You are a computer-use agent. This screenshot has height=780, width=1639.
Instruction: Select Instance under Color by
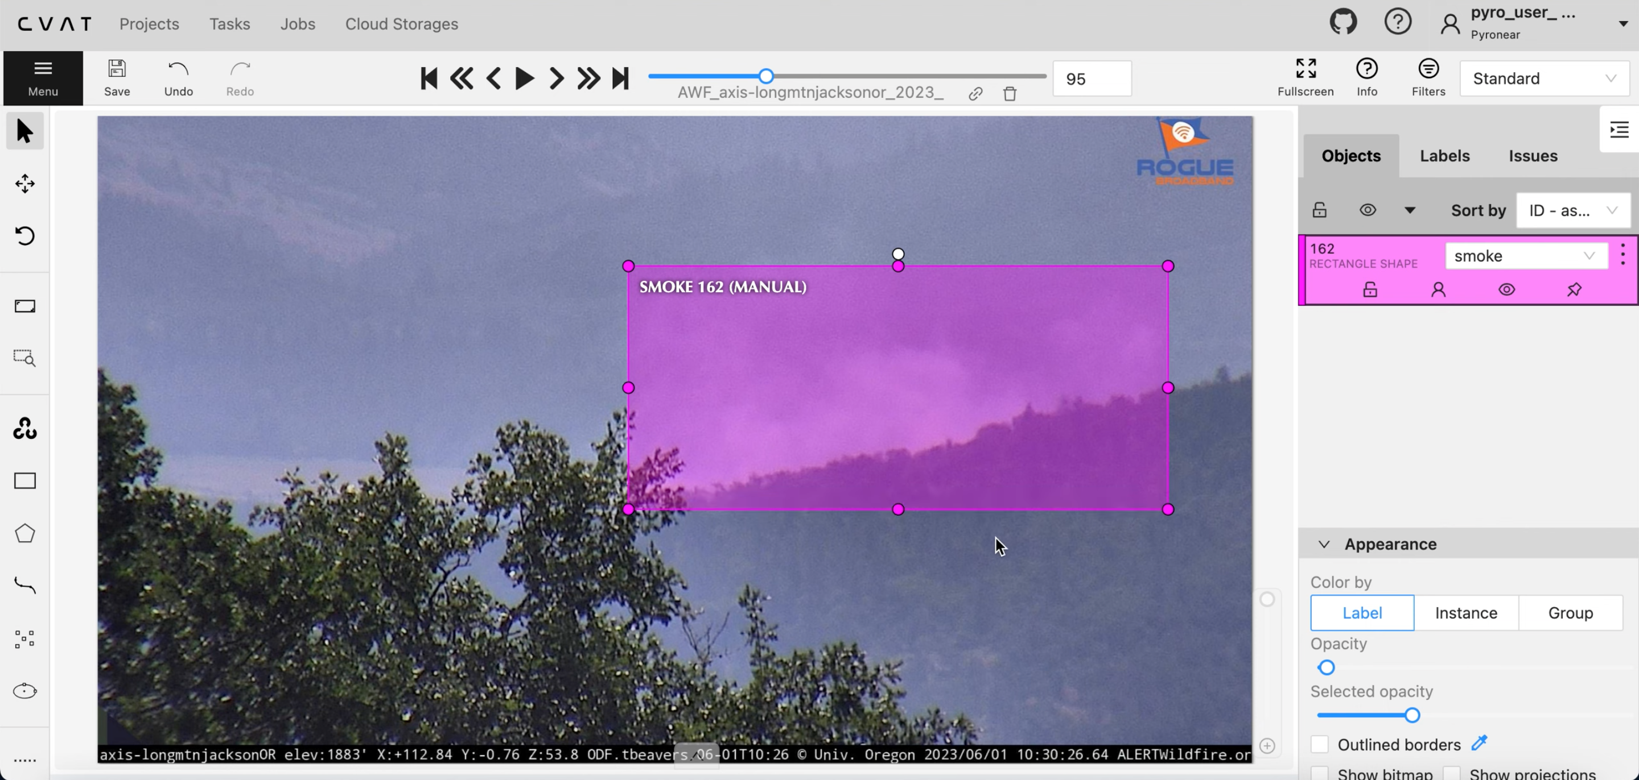(x=1466, y=613)
